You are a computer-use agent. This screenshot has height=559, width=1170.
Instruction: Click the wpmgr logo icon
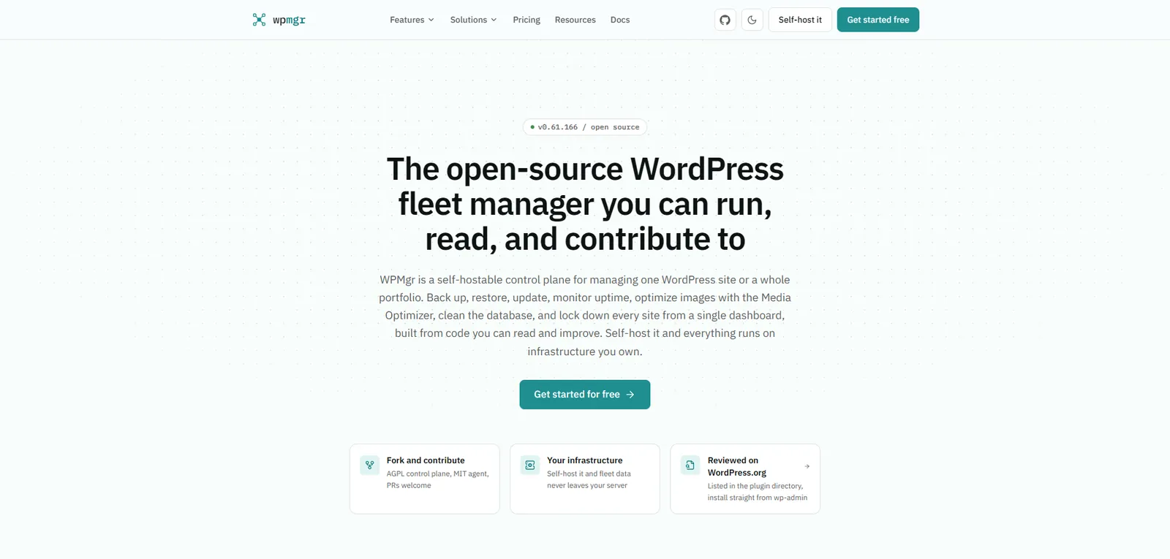click(259, 20)
